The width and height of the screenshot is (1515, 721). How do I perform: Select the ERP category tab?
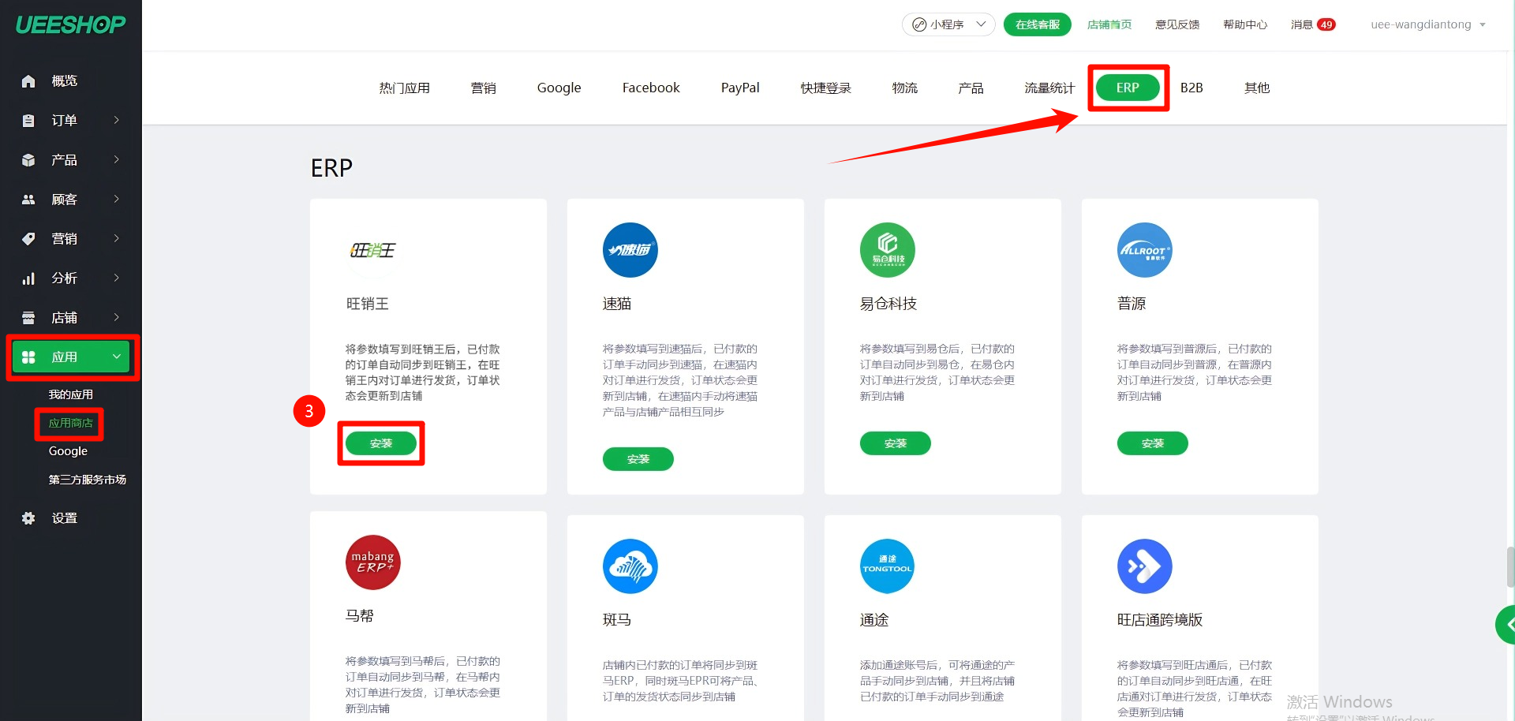coord(1128,88)
